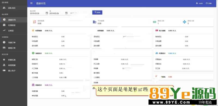Click the red swap arrows stat icon
Viewport: 218px width, 106px height.
[34, 22]
